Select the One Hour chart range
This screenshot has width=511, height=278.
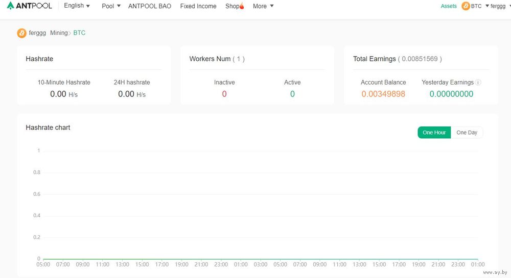(434, 132)
